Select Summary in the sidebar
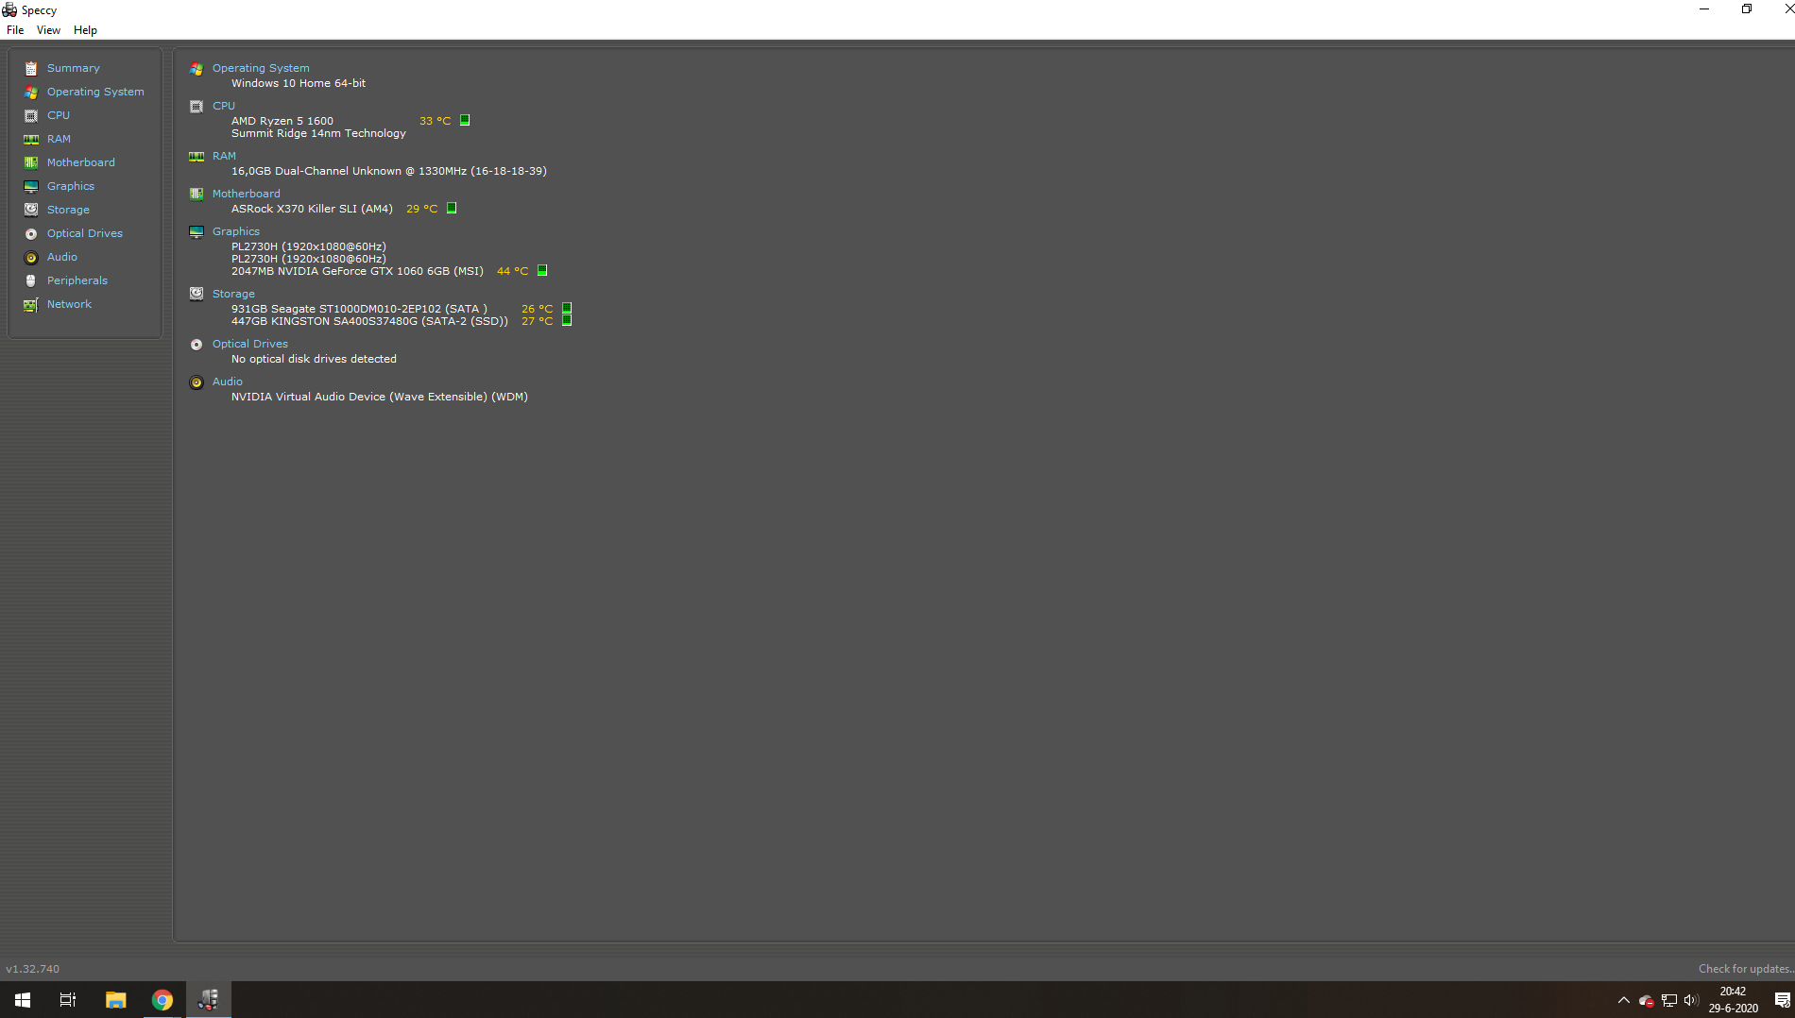 coord(74,68)
